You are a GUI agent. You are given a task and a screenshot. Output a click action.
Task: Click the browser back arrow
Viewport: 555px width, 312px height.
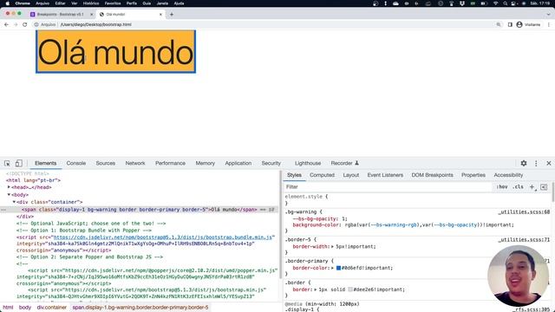pos(6,25)
